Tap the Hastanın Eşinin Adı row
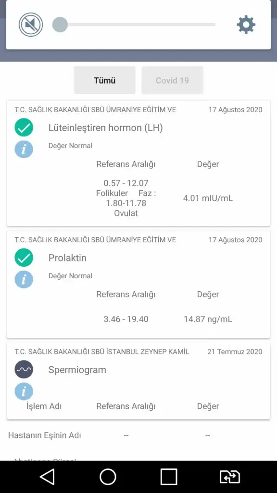The width and height of the screenshot is (277, 493). point(138,435)
